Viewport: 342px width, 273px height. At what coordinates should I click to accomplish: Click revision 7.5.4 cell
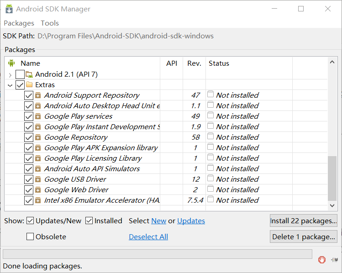click(195, 200)
